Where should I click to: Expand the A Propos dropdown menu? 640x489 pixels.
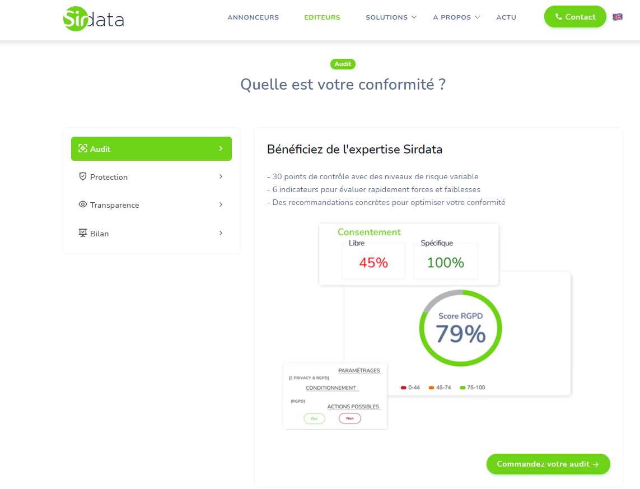(456, 17)
